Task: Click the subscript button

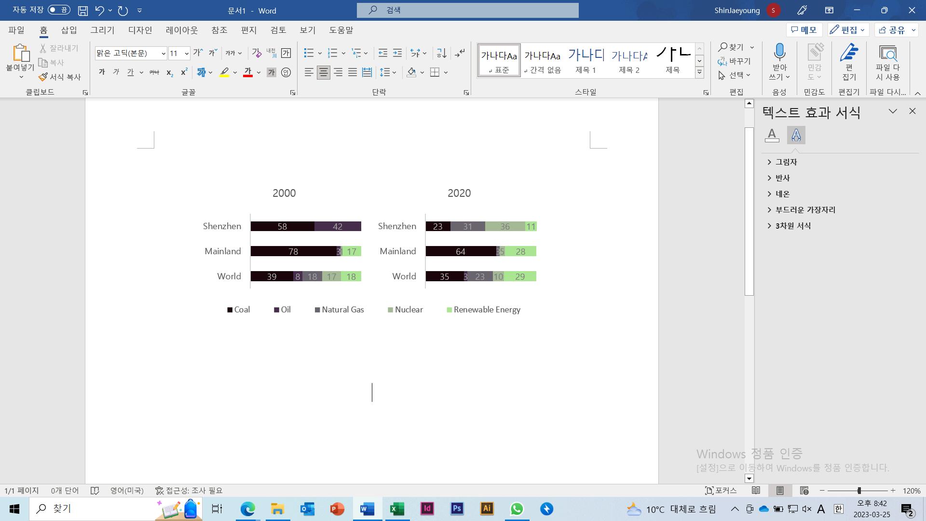Action: pos(169,72)
